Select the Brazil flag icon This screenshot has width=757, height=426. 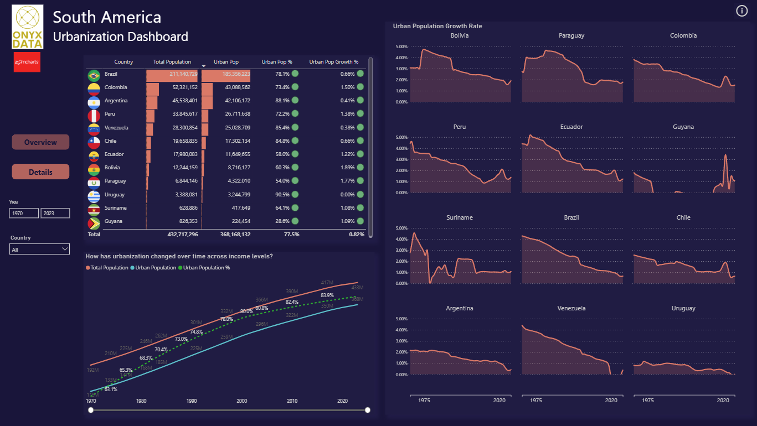(94, 75)
